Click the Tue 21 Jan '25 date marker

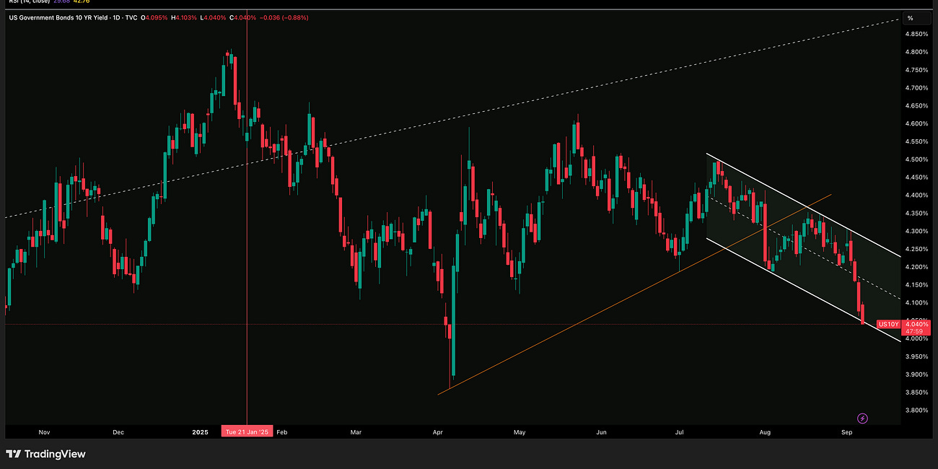click(x=246, y=431)
